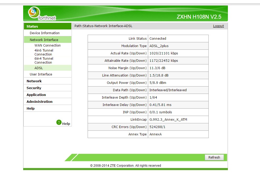Expand the Network menu section
Viewport: 260px width, 183px height.
pyautogui.click(x=34, y=81)
